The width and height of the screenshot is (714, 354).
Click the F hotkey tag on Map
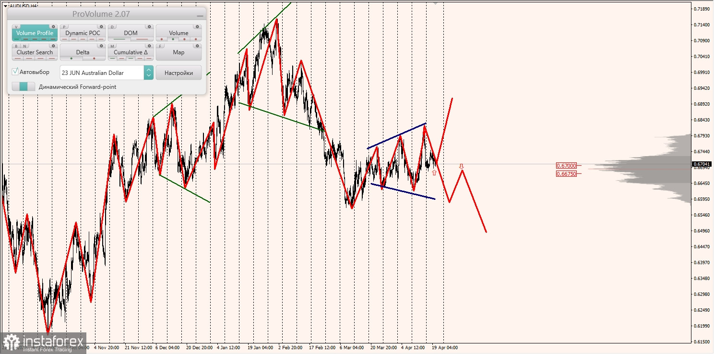(160, 46)
